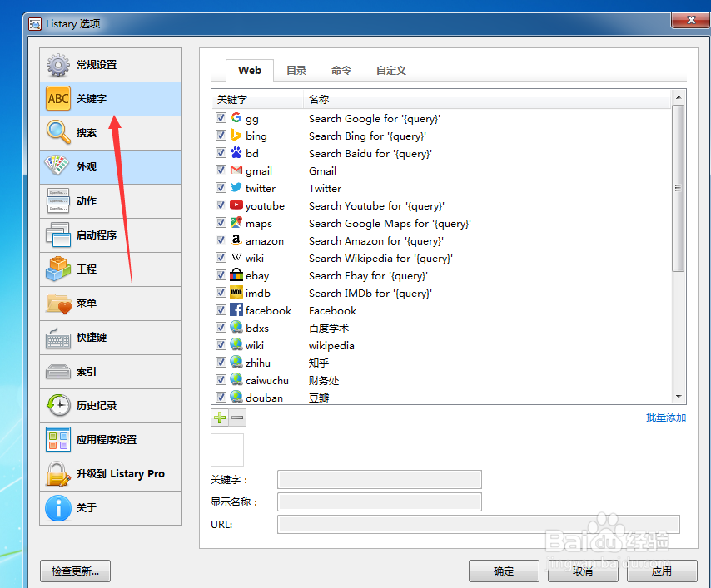Click the Google icon in gg row
711x588 pixels.
click(236, 118)
